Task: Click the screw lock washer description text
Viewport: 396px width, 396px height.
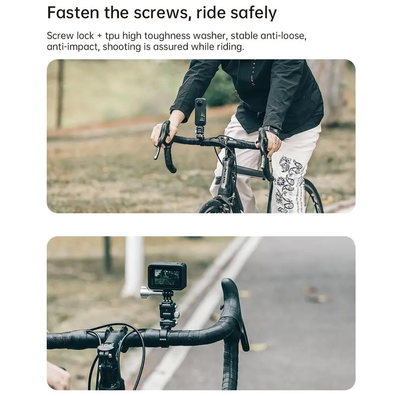Action: tap(177, 41)
